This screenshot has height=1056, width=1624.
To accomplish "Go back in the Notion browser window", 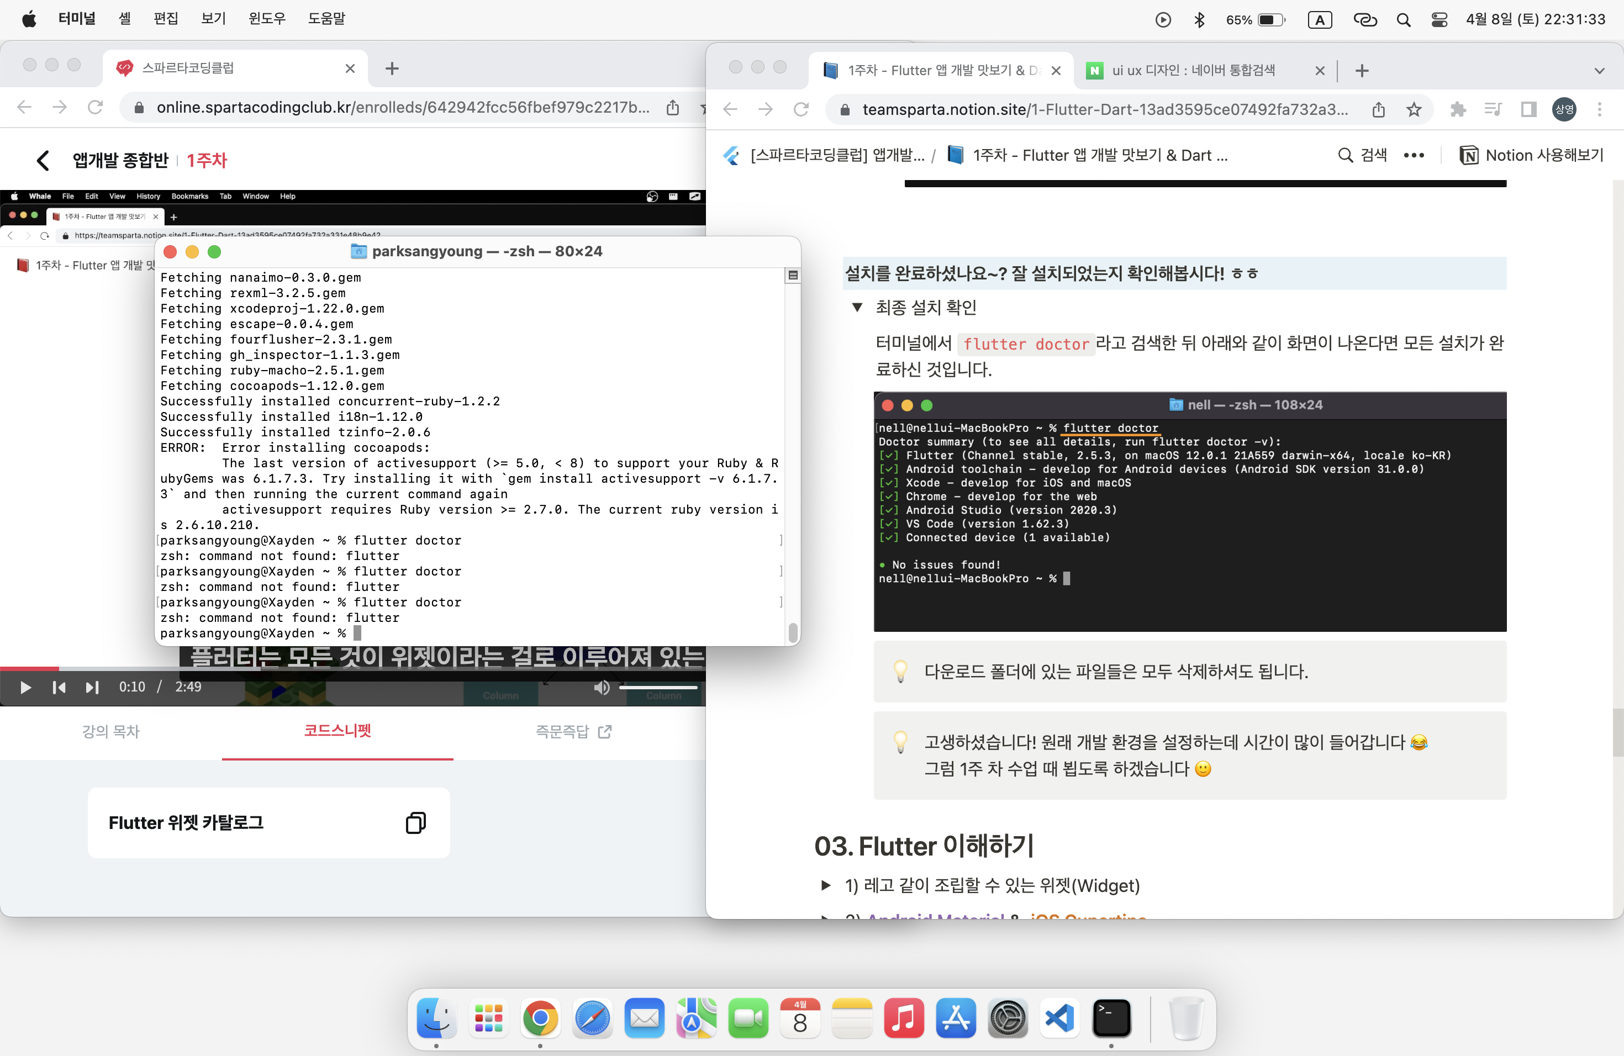I will click(730, 109).
